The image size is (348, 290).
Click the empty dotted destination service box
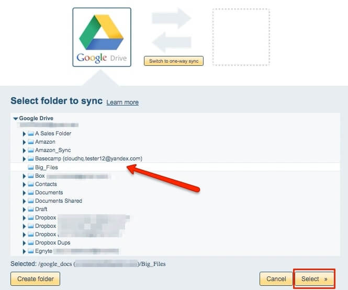(x=241, y=37)
